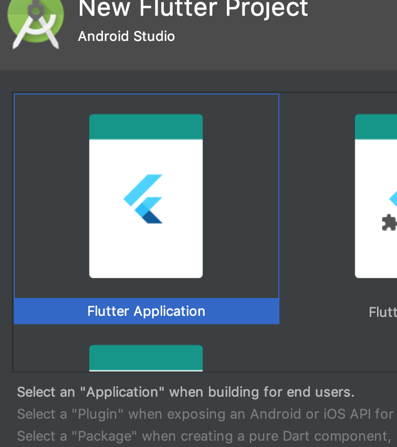Click the Flutter logo in the Application card
The width and height of the screenshot is (397, 447).
click(143, 199)
